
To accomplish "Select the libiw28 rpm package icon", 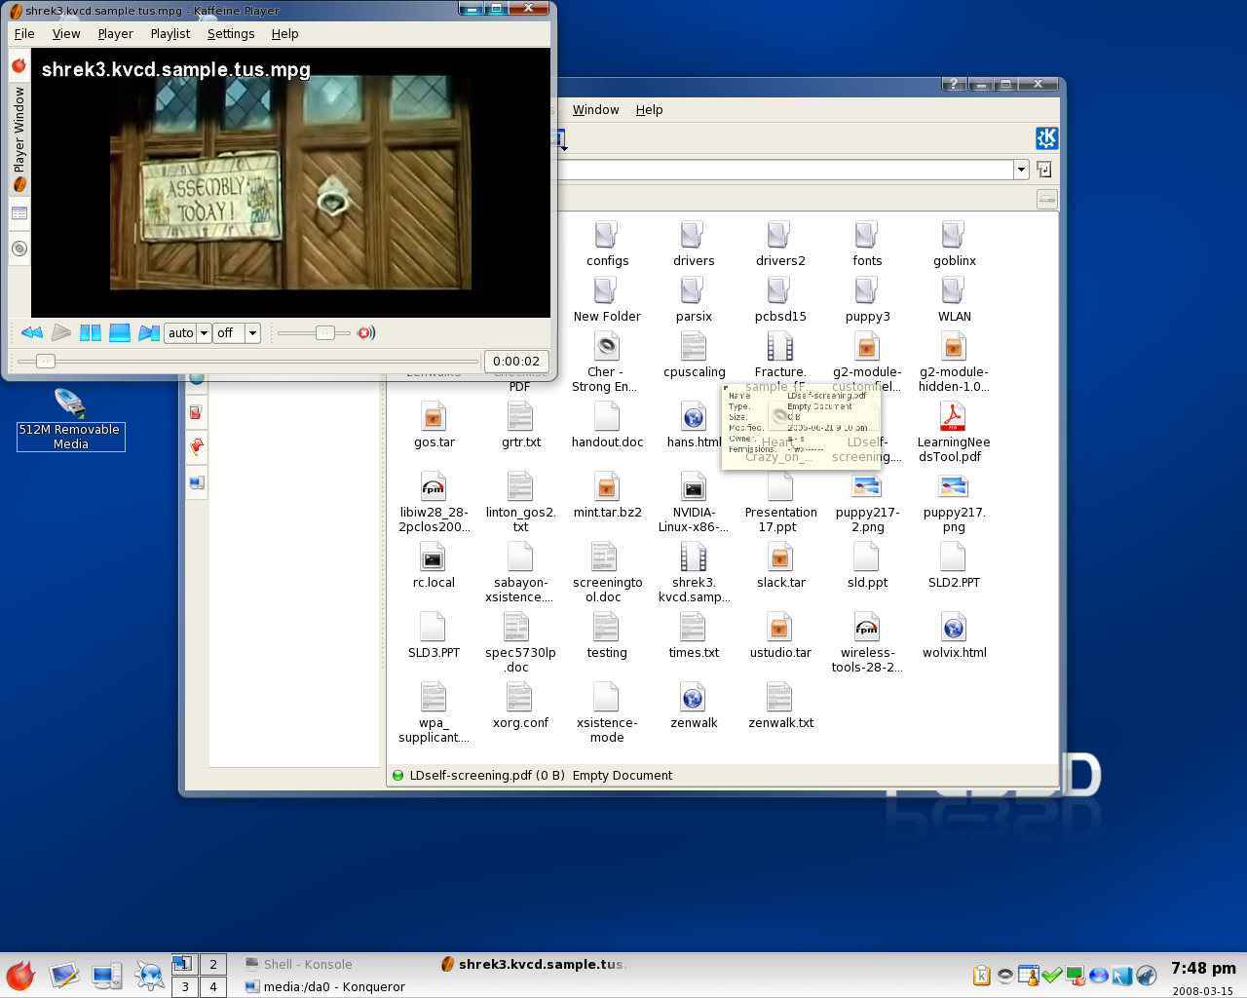I will pos(434,486).
